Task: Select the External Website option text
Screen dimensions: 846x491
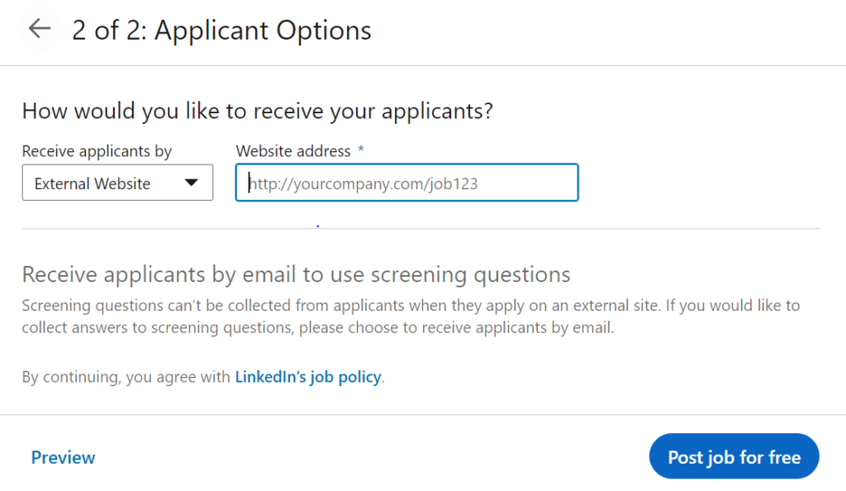Action: [93, 184]
